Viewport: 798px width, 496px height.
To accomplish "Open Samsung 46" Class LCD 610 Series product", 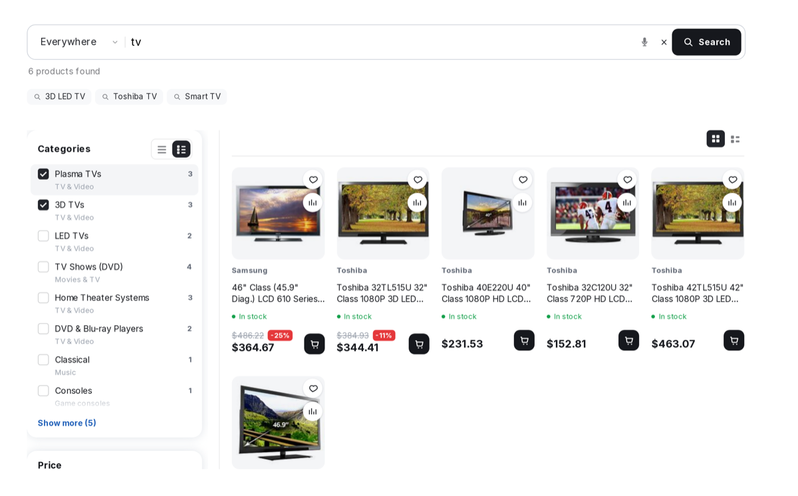I will pos(278,293).
